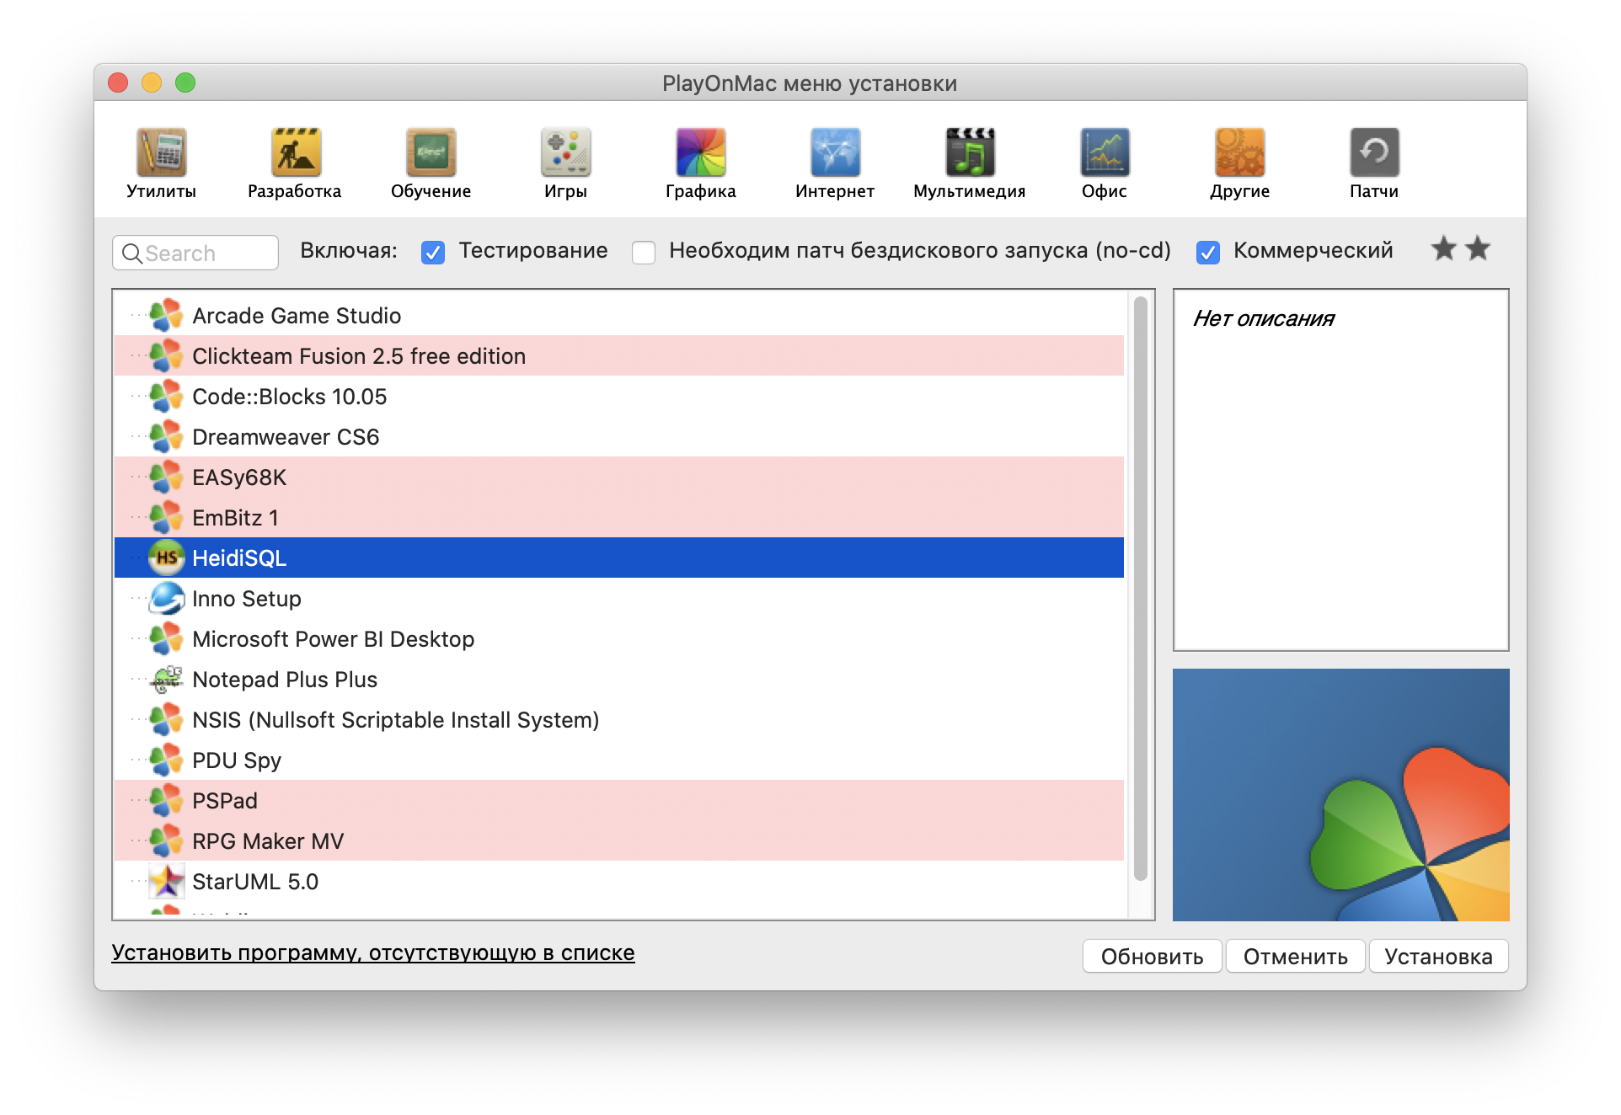1621x1115 pixels.
Task: Select the Интернет category icon
Action: 835,153
